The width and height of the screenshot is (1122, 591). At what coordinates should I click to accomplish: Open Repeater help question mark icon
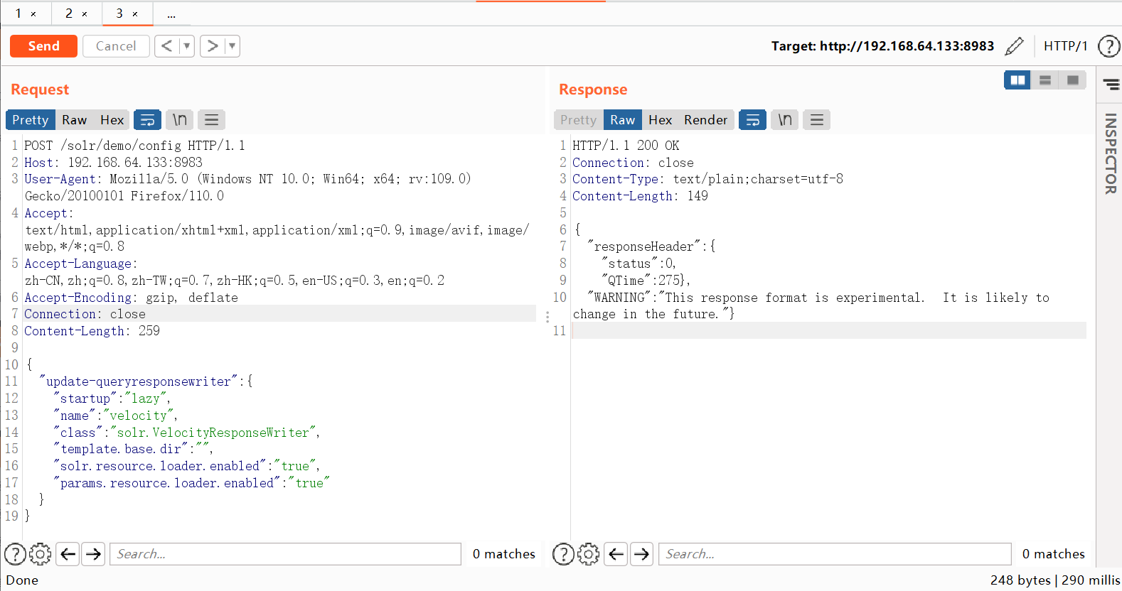(1108, 46)
